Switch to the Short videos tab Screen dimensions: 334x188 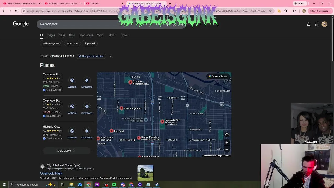click(x=86, y=35)
